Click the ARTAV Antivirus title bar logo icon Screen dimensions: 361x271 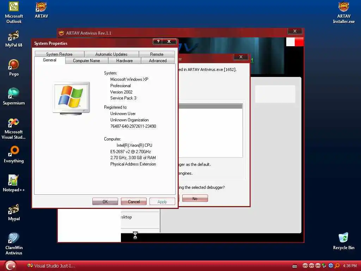pyautogui.click(x=61, y=33)
